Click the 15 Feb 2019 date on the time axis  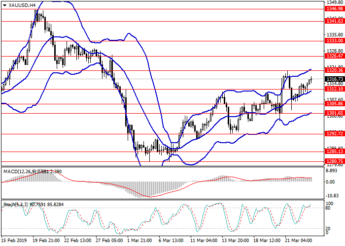pyautogui.click(x=13, y=241)
